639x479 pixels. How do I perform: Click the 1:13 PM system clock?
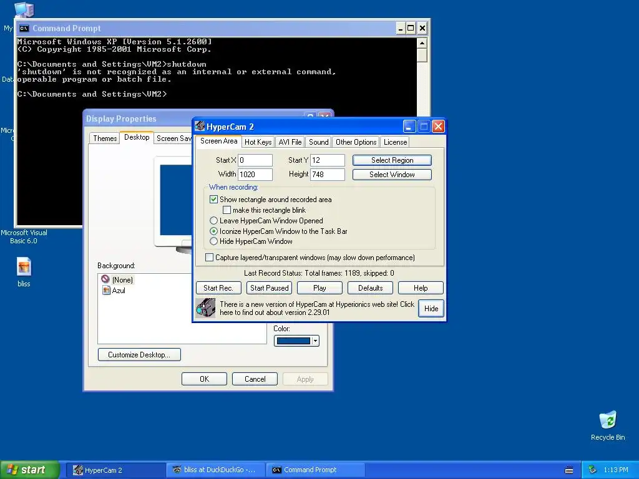point(616,470)
